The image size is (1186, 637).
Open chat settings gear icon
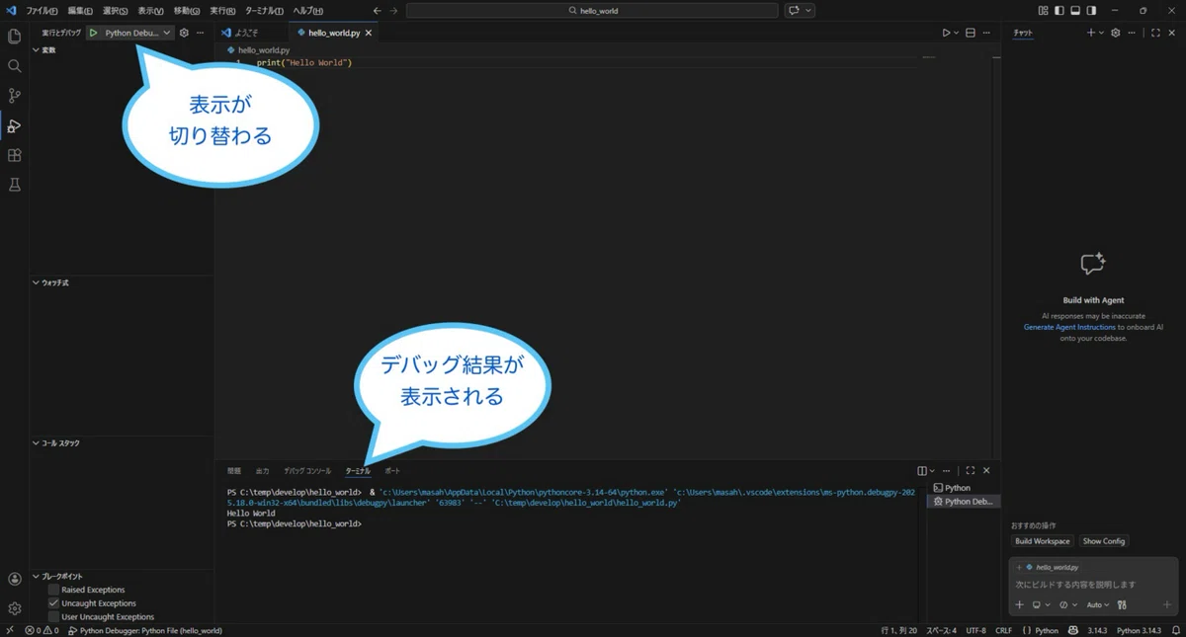(1116, 33)
